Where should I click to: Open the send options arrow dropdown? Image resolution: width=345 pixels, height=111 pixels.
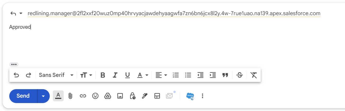coord(43,96)
